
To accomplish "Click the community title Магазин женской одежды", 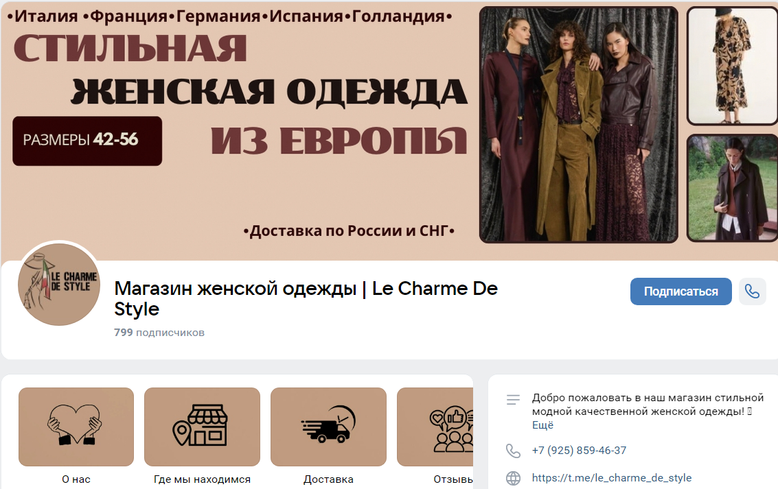I will point(306,298).
